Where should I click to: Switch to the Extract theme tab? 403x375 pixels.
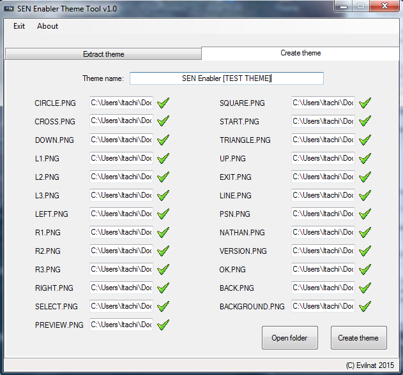(x=103, y=54)
